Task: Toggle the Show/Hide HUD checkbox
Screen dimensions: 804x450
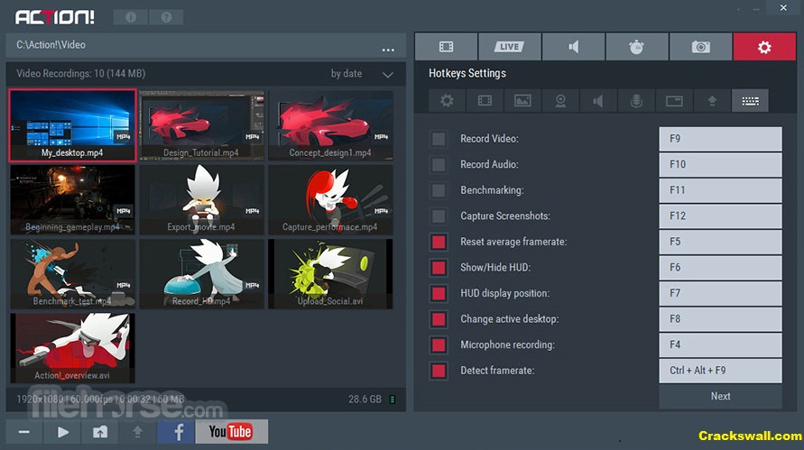Action: [439, 268]
